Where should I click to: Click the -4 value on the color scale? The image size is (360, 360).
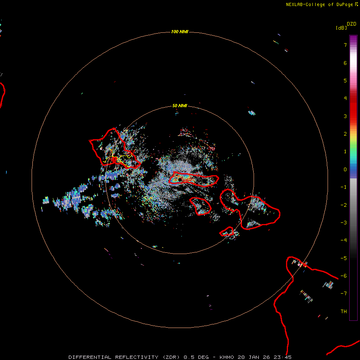pos(344,240)
